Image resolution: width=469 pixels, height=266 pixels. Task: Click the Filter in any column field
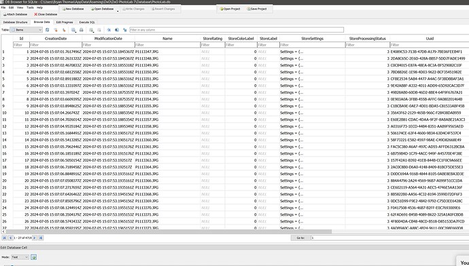pos(237,30)
